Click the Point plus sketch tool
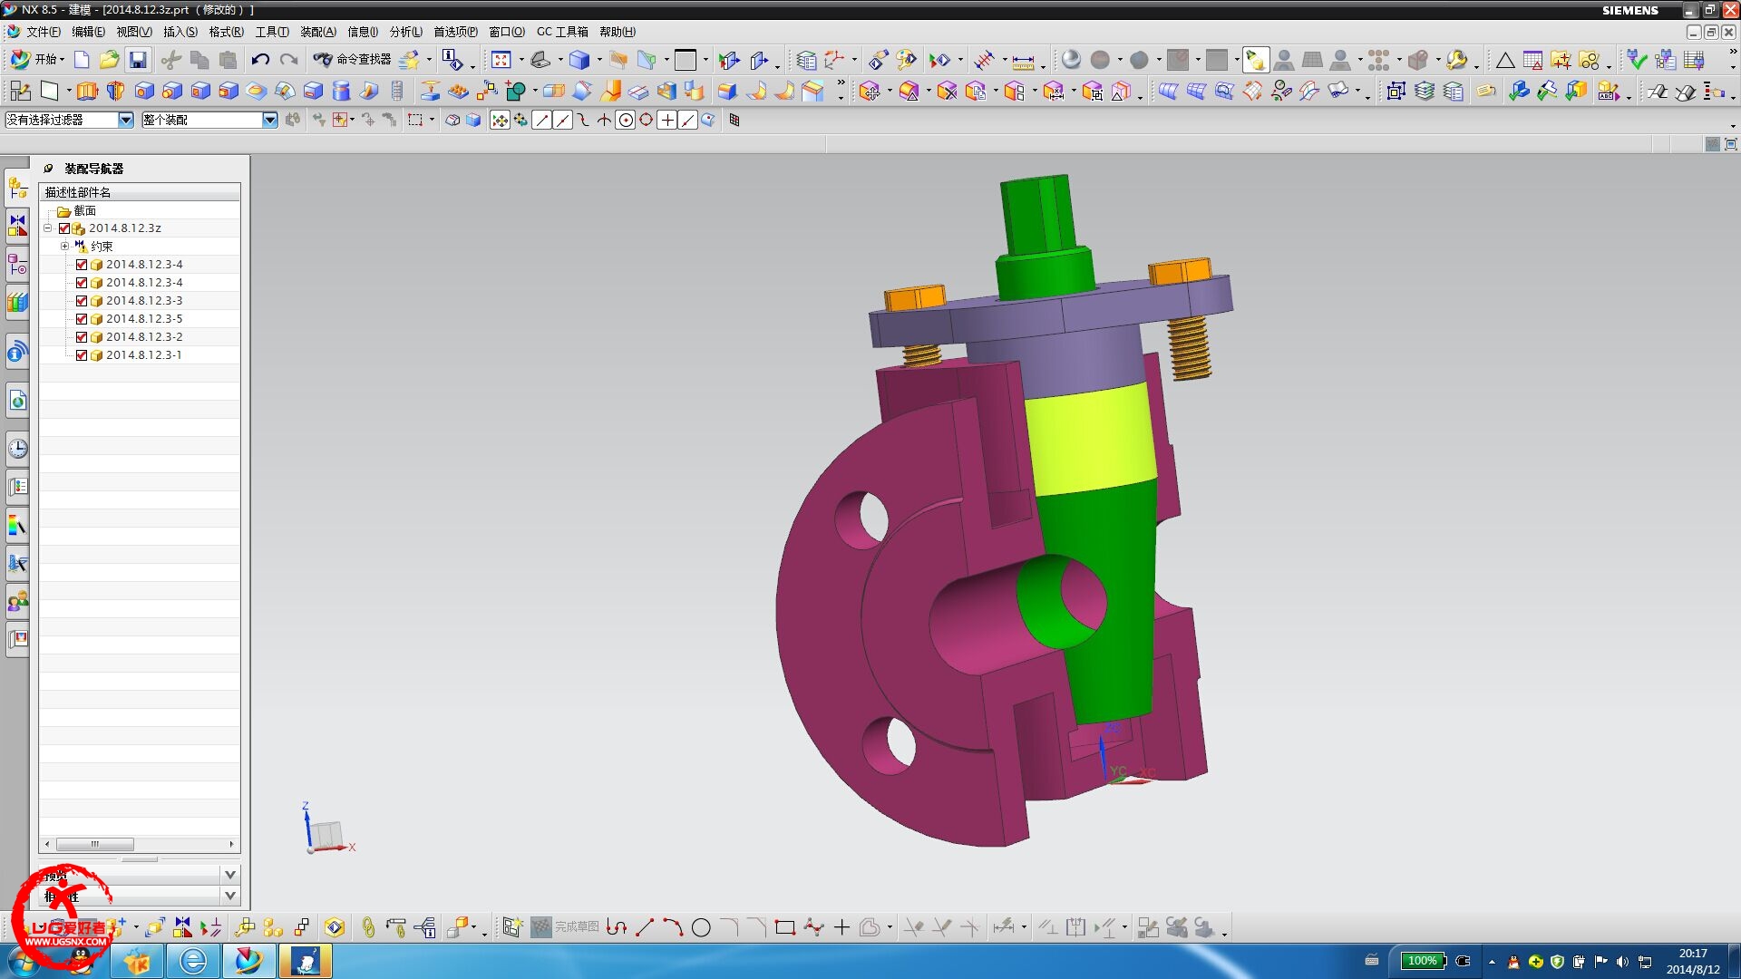1741x979 pixels. coord(841,927)
